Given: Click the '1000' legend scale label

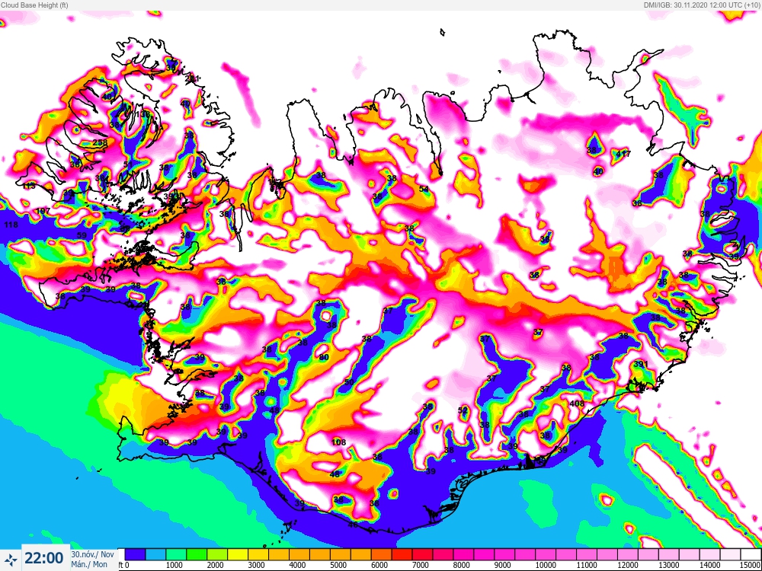Looking at the screenshot, I should click(174, 566).
